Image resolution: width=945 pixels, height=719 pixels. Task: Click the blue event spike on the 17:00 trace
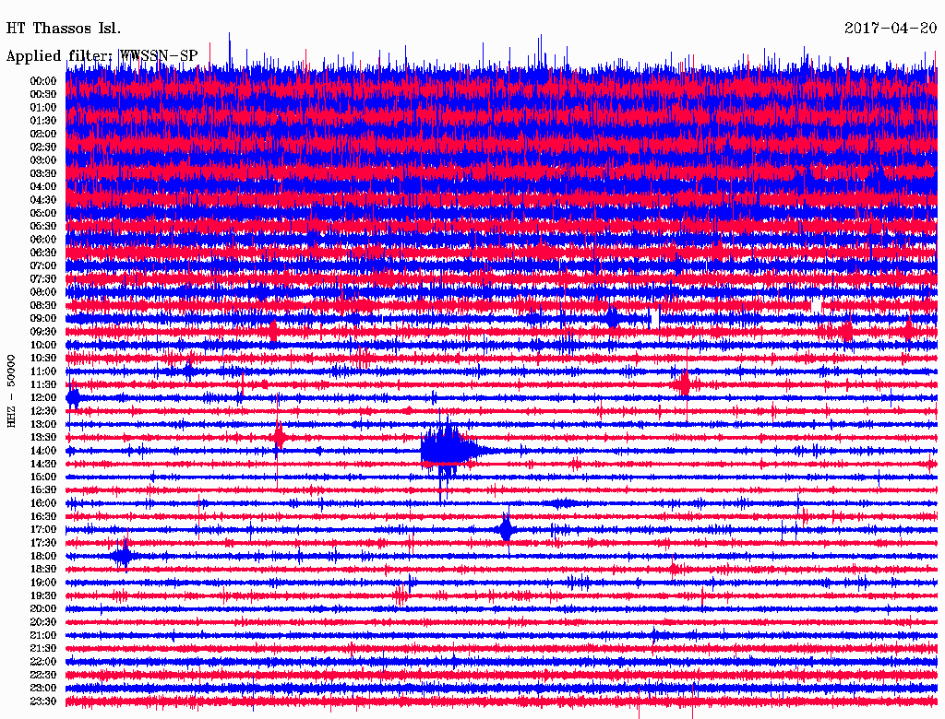click(x=507, y=530)
